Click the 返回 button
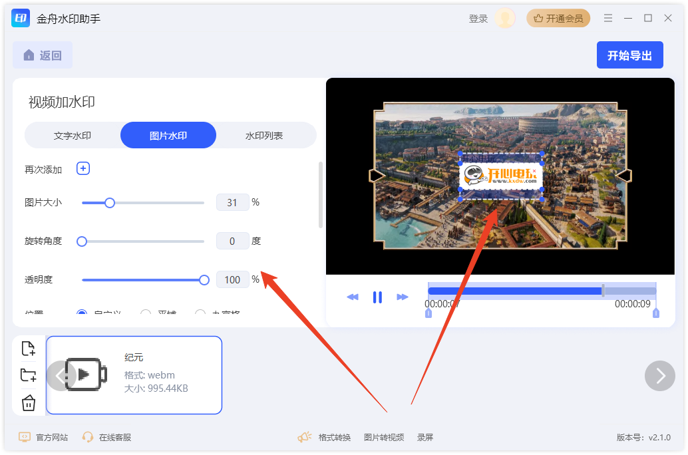Screen dimensions: 688x455 [42, 55]
